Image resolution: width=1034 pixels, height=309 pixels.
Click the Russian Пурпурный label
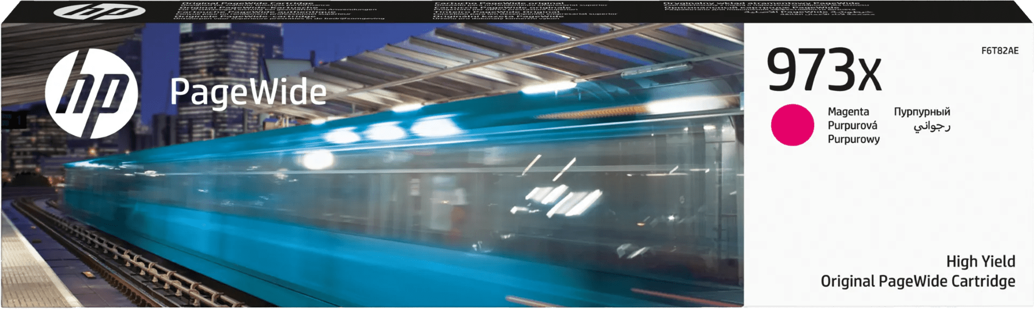pos(922,112)
